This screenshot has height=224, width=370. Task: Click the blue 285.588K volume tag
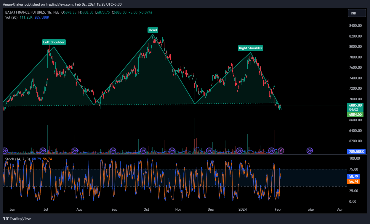pyautogui.click(x=356, y=152)
